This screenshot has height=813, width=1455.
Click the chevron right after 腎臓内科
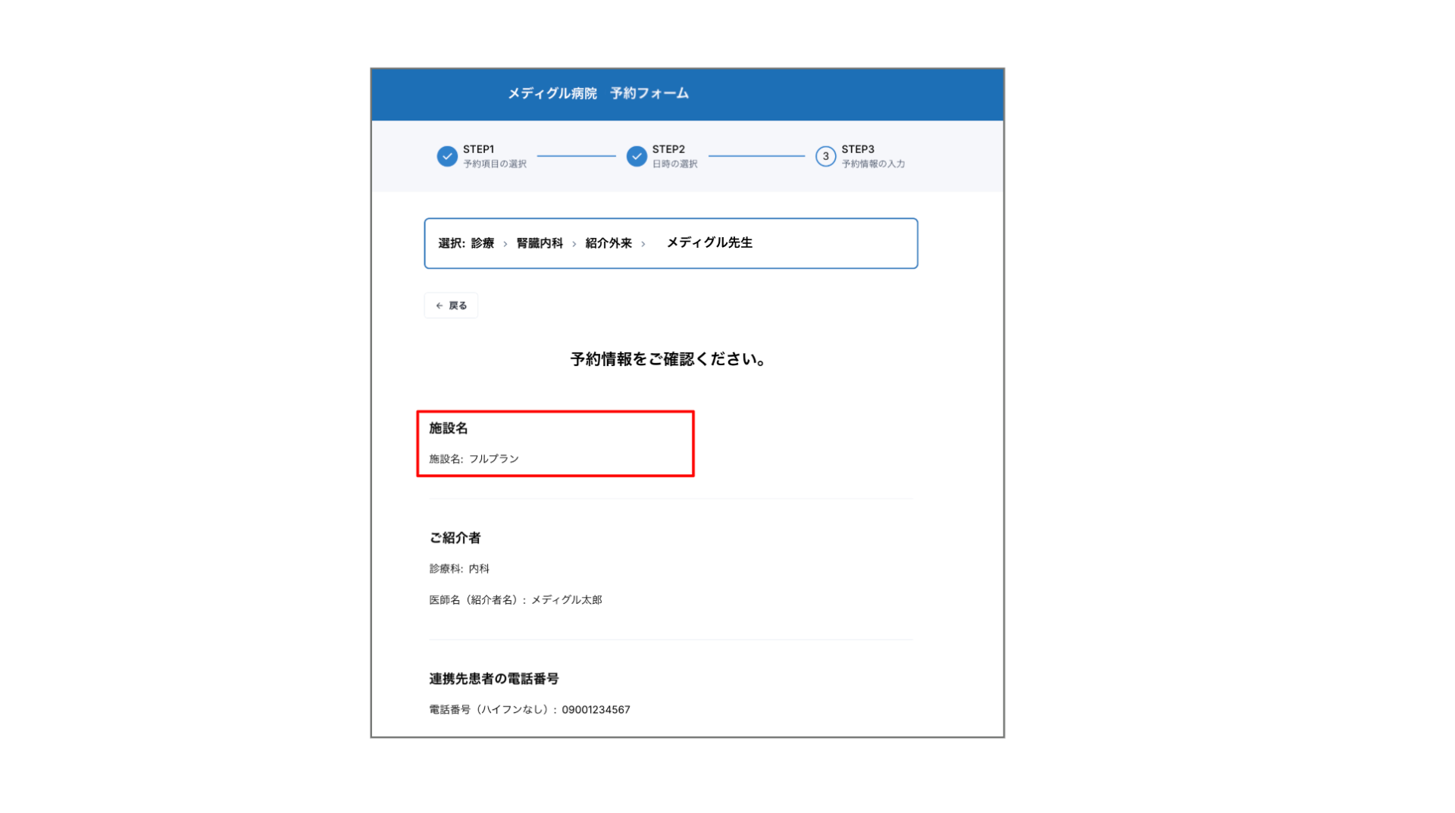574,244
